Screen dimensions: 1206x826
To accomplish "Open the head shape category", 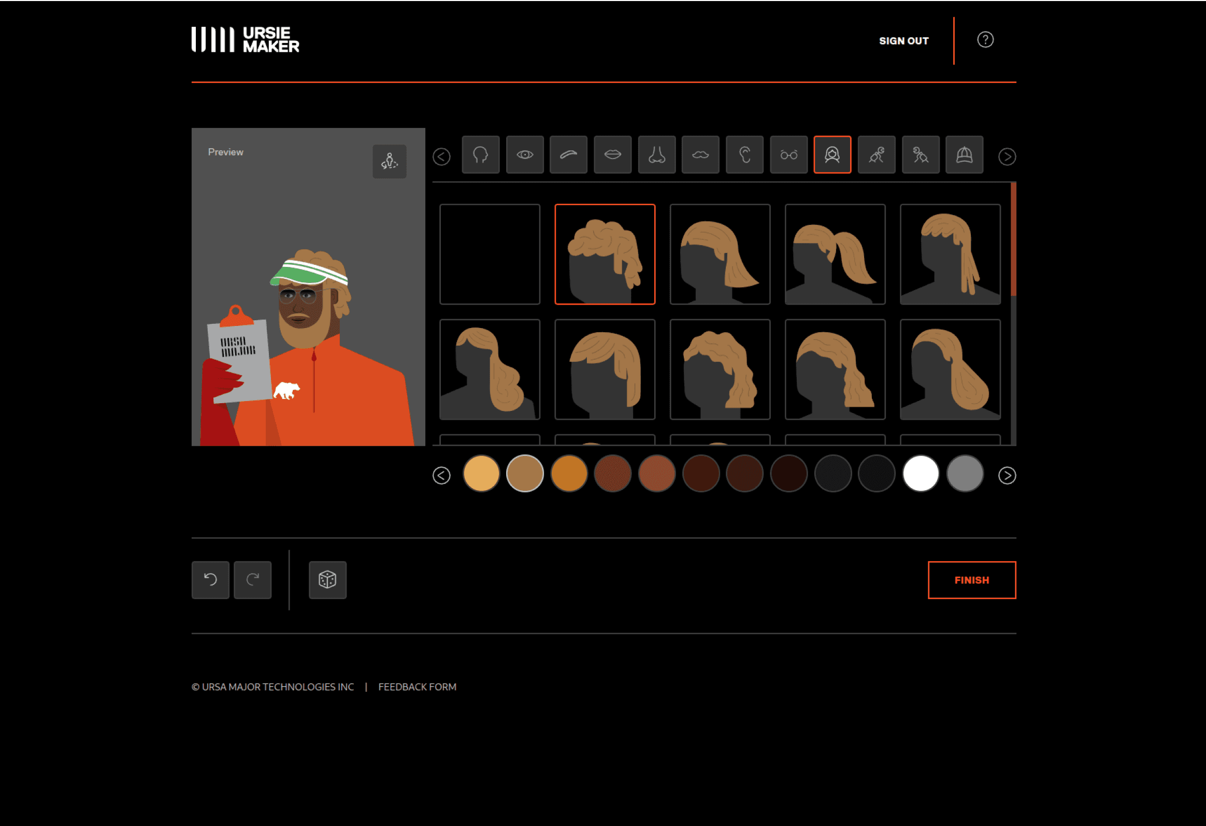I will pos(481,155).
